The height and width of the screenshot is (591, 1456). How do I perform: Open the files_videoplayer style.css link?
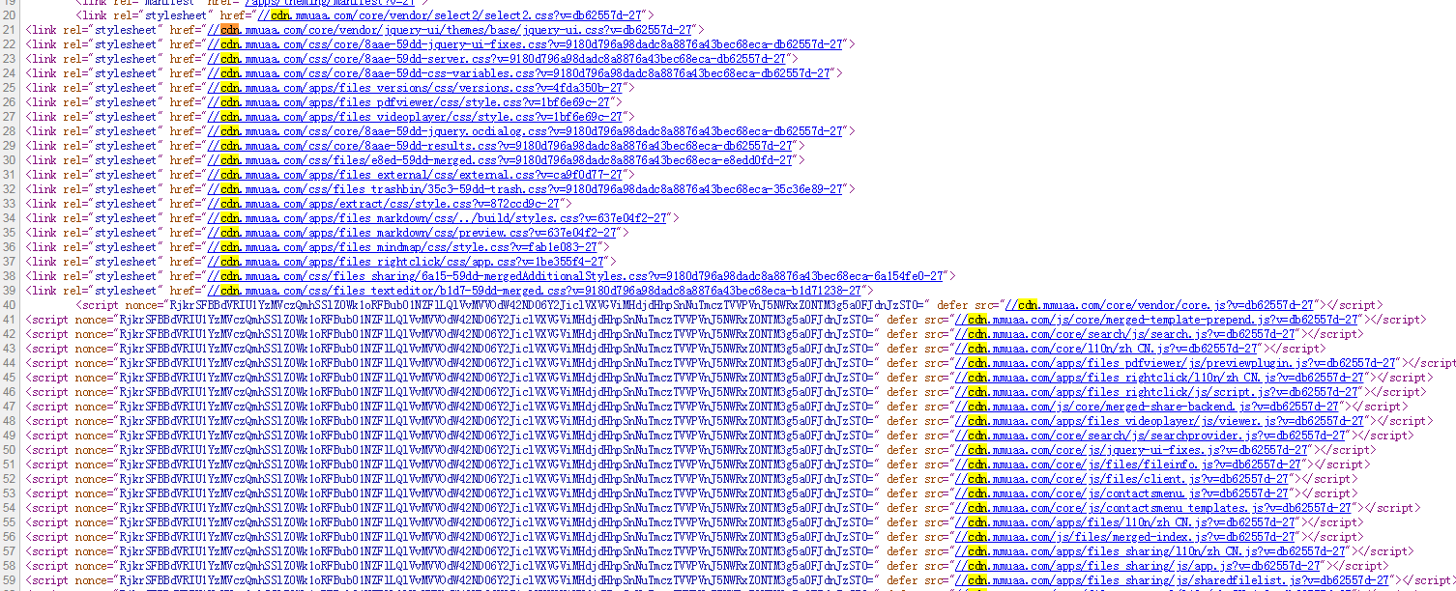415,117
